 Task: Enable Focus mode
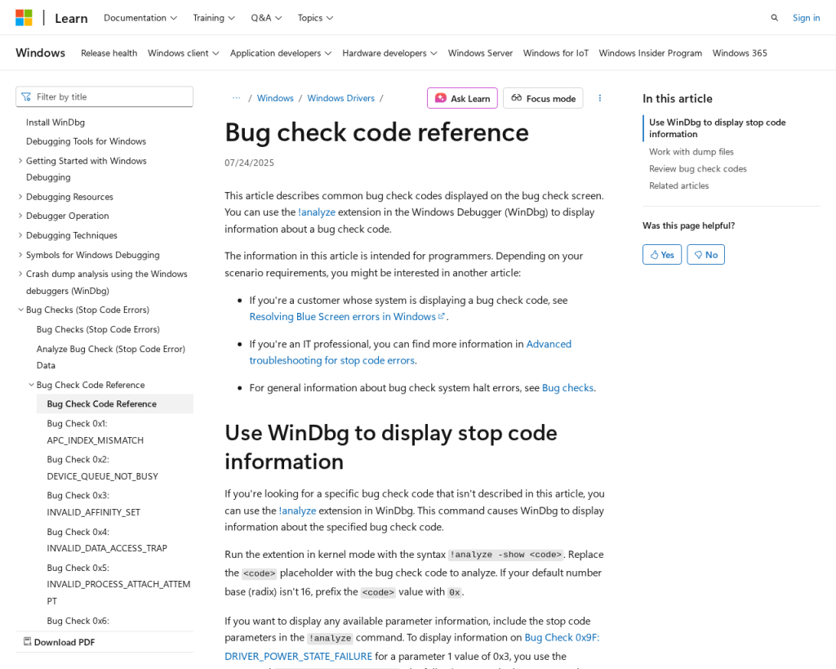[x=543, y=98]
